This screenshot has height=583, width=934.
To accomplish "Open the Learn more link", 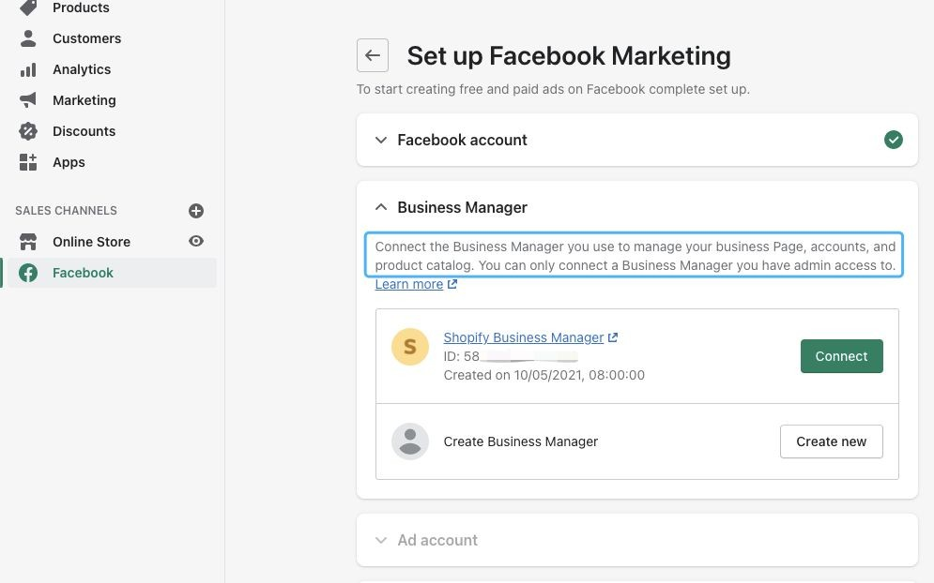I will [x=409, y=284].
